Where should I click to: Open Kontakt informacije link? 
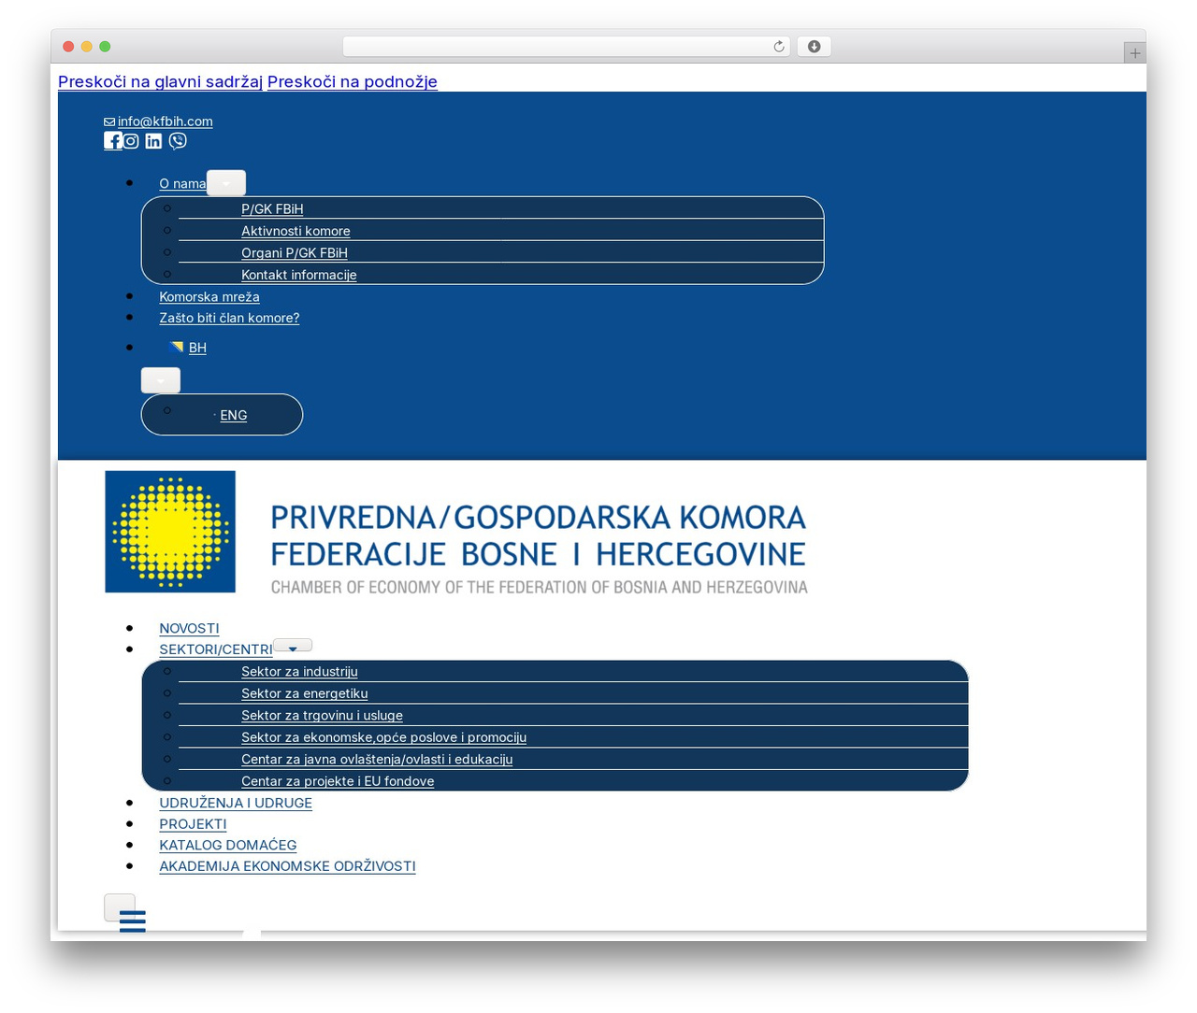point(299,275)
